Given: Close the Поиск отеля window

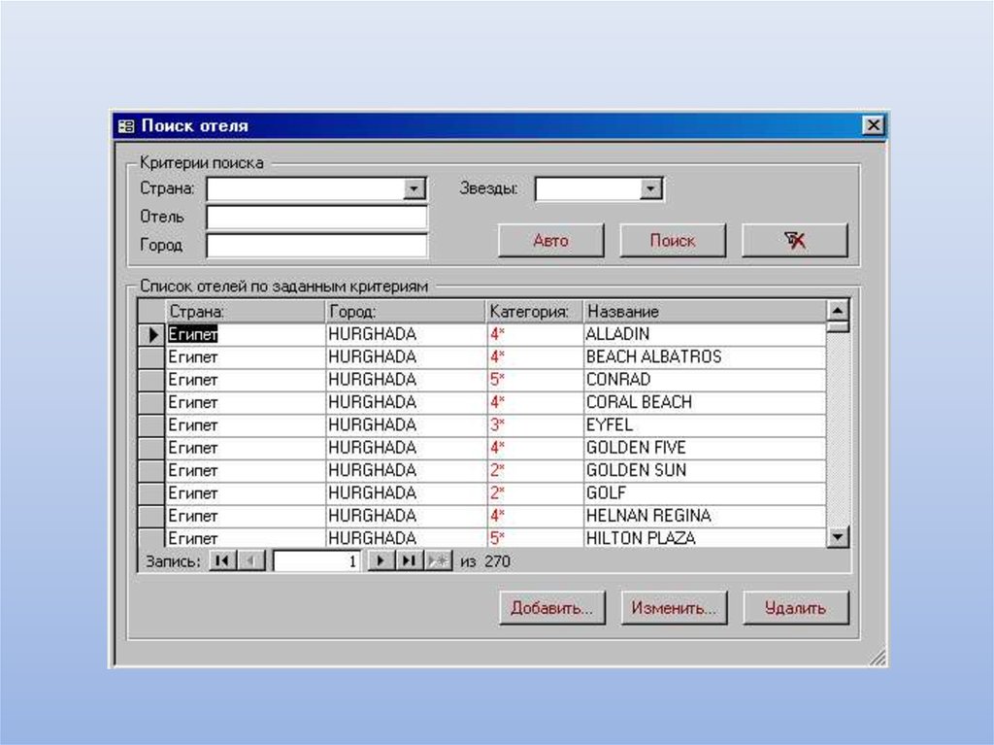Looking at the screenshot, I should (873, 126).
